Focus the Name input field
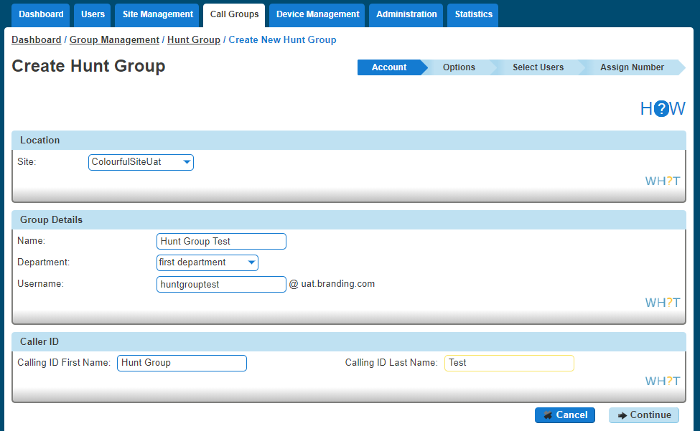The width and height of the screenshot is (700, 431). pyautogui.click(x=221, y=242)
